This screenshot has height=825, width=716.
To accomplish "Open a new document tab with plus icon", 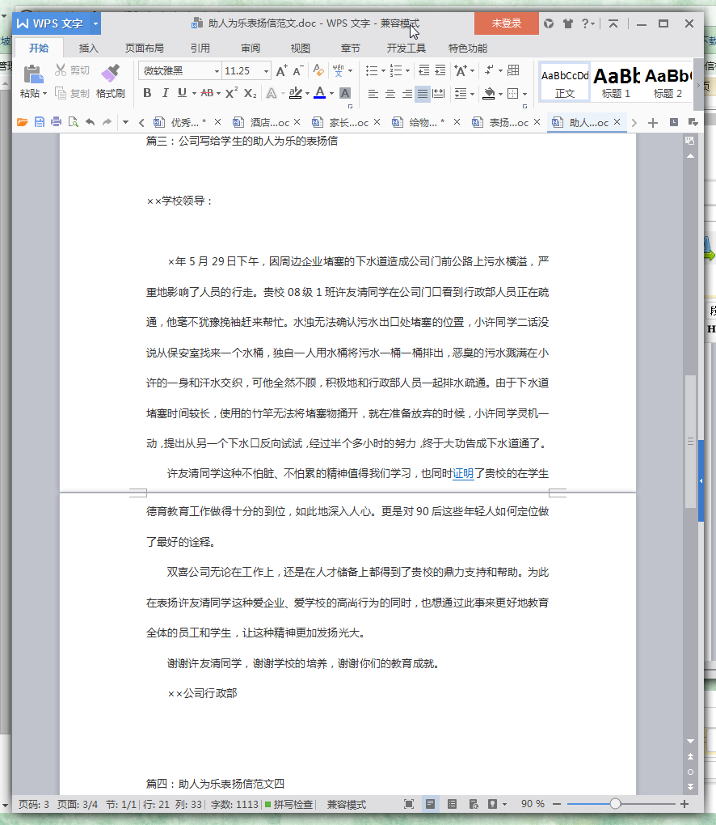I will [x=652, y=123].
